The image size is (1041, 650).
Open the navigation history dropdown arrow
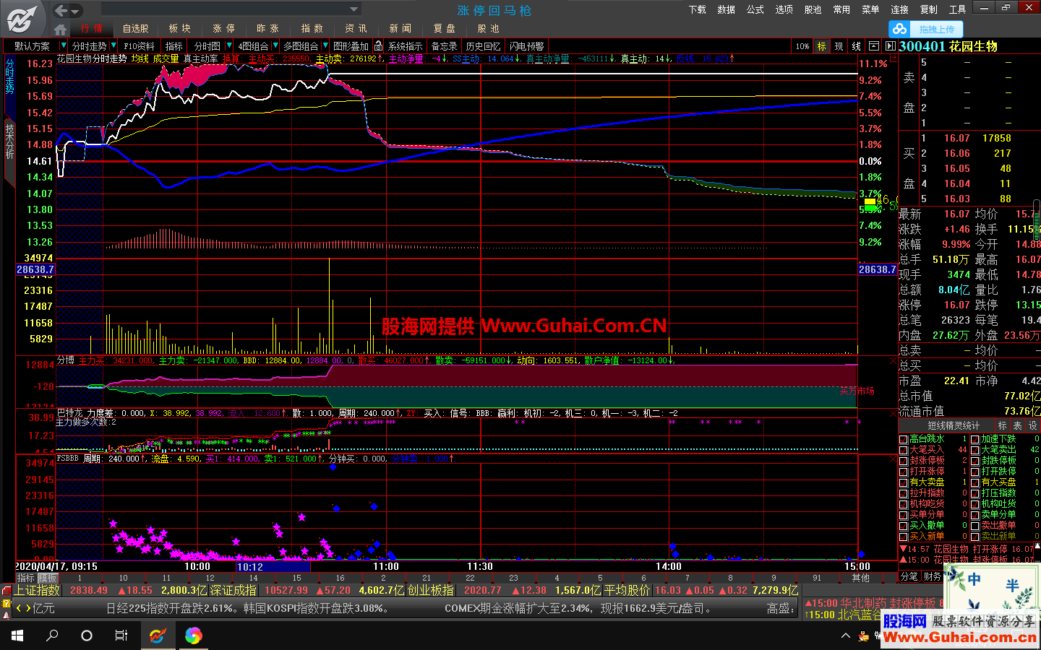[75, 11]
